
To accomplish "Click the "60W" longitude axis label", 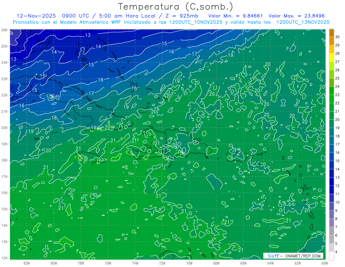I will (325, 263).
